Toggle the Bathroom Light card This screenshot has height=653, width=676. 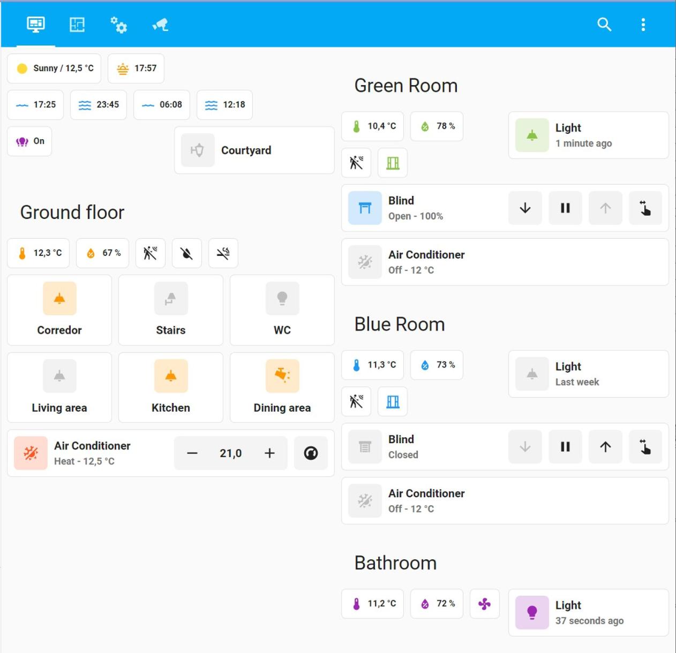click(588, 613)
